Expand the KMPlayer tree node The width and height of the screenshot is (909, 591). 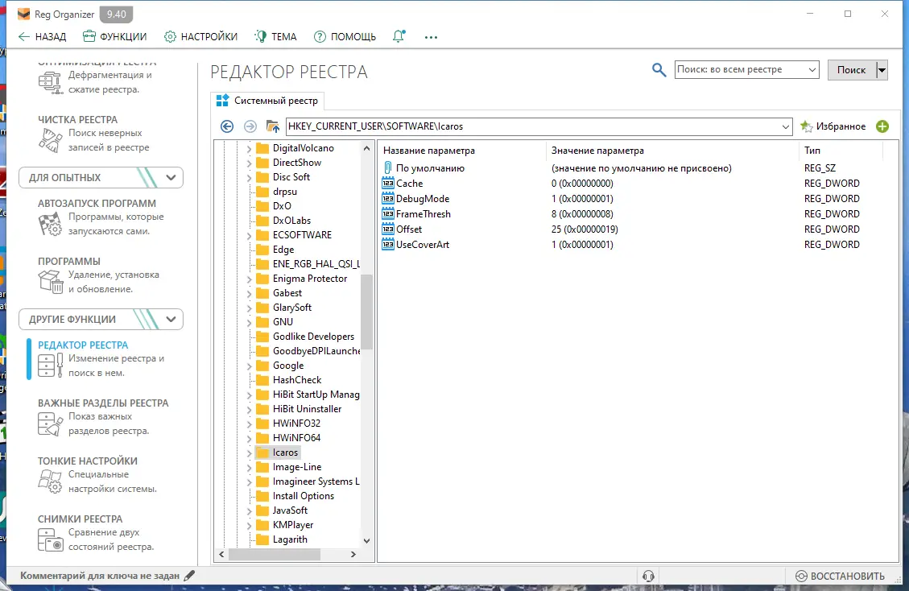point(249,525)
